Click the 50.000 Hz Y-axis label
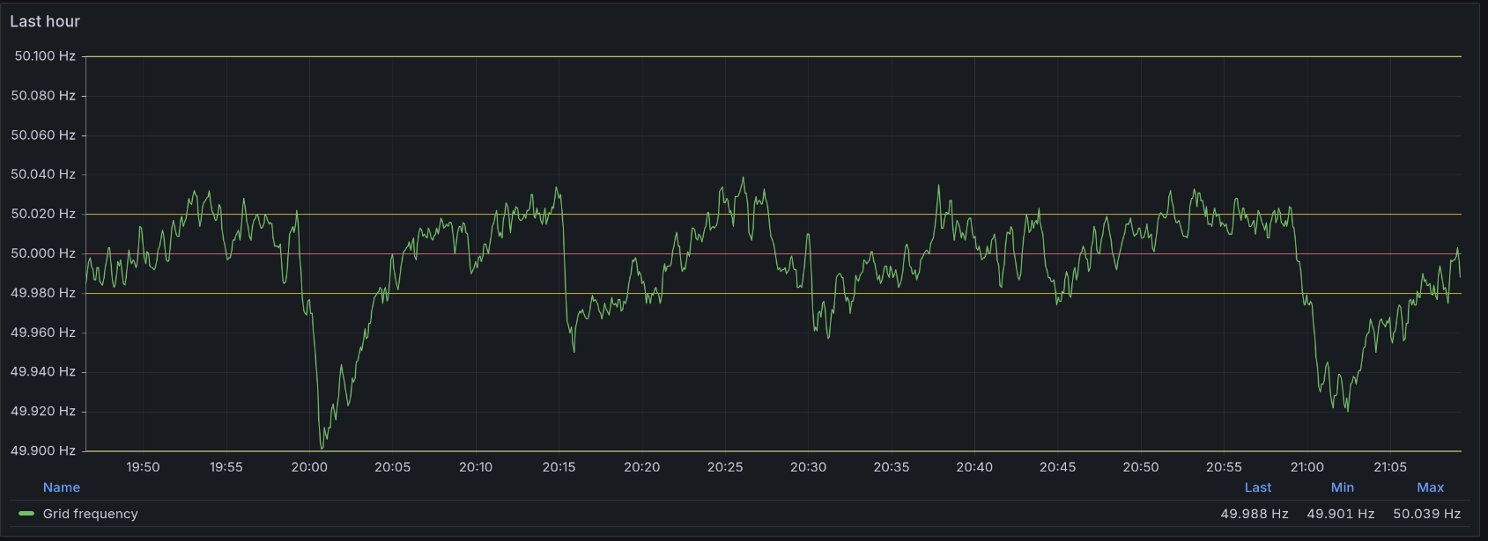 [43, 253]
